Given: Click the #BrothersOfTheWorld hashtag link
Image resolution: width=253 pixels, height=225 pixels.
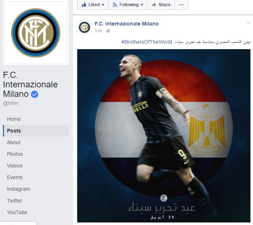Looking at the screenshot, I should coord(147,42).
